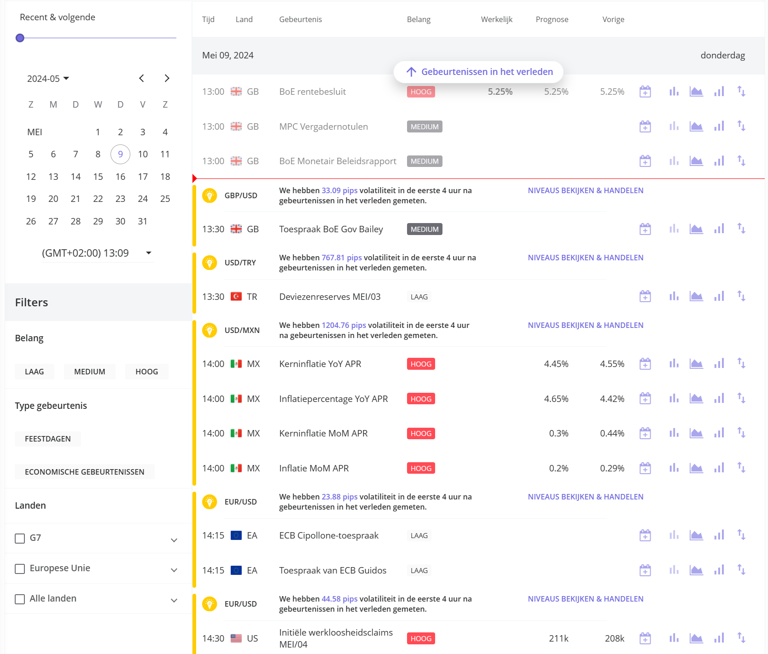Click the 44.58 pips volatility link

click(x=339, y=599)
